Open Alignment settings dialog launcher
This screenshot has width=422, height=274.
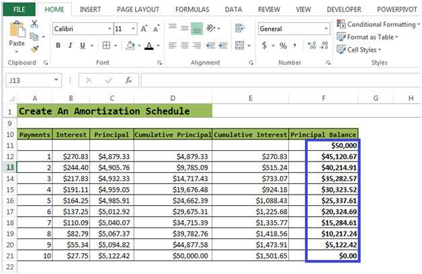[251, 63]
